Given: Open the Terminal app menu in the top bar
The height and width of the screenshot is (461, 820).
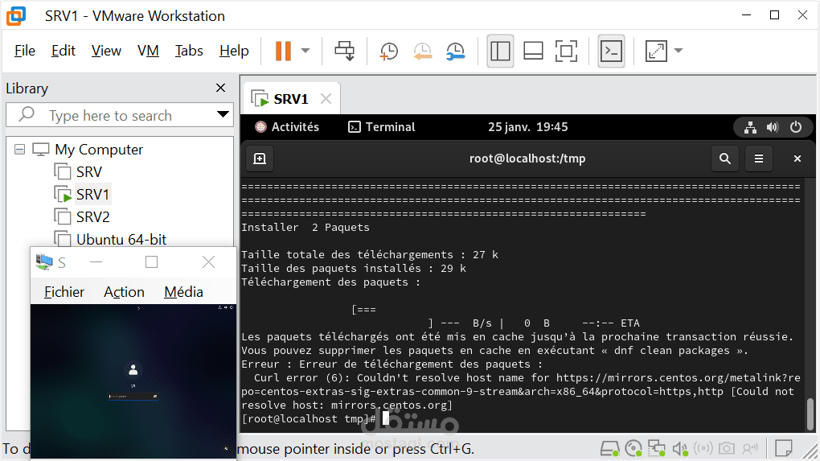Looking at the screenshot, I should (x=381, y=127).
